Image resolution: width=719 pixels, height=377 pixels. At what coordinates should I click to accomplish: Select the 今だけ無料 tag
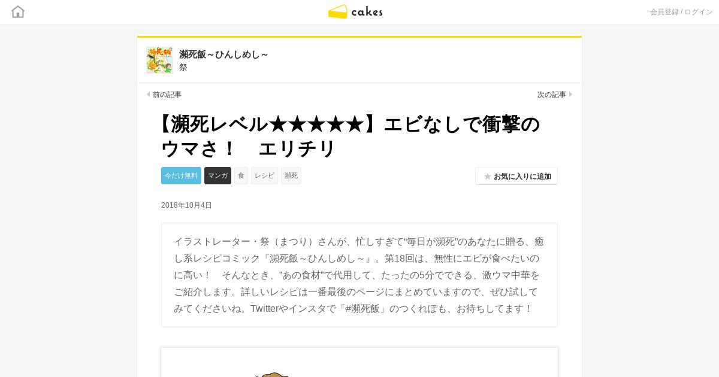[x=181, y=175]
